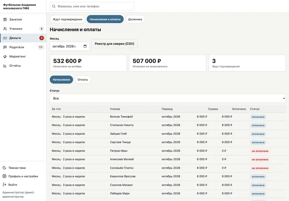Click the месяц field октябрь 2026 г.
Viewport: 289px width, 201px height.
click(70, 46)
